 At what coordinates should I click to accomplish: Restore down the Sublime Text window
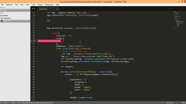(182, 1)
